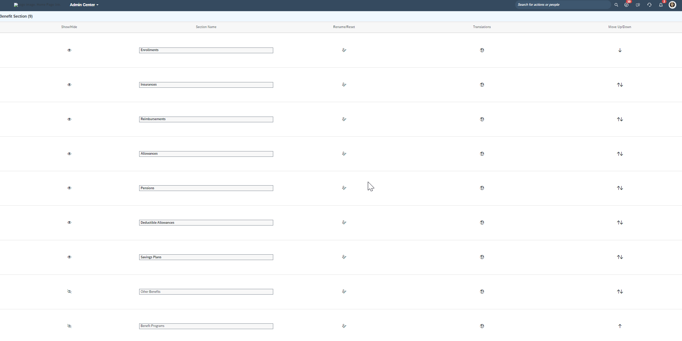Toggle the Reimbursements section eye icon

pos(69,119)
